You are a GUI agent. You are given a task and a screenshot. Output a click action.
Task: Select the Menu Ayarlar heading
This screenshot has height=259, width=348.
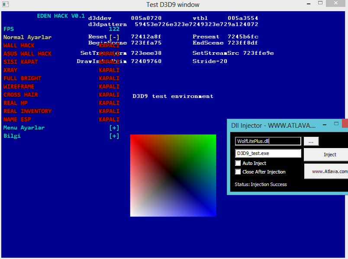tap(24, 128)
